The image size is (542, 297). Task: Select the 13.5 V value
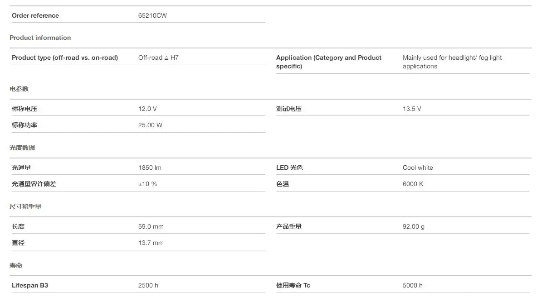(412, 109)
